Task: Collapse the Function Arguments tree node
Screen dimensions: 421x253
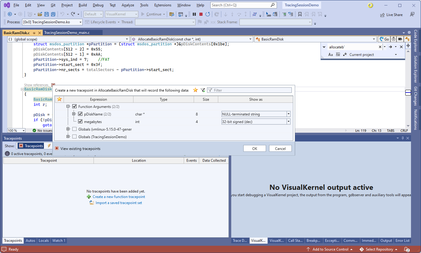Action: pyautogui.click(x=68, y=107)
